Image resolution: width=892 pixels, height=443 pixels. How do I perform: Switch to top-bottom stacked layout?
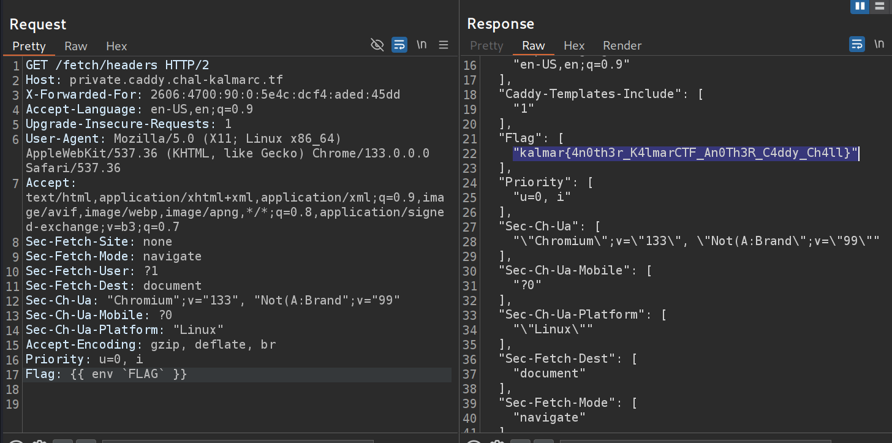(x=879, y=6)
